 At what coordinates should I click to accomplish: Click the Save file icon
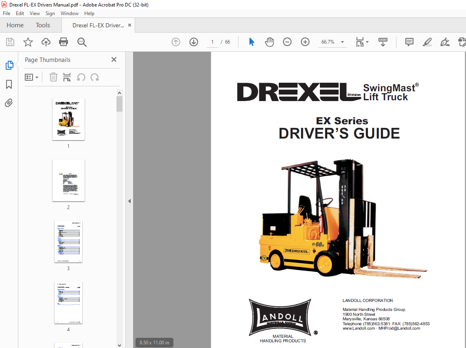pyautogui.click(x=10, y=42)
